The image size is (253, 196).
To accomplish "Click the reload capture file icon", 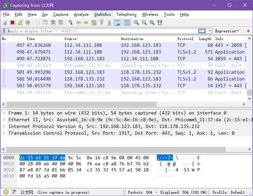I will [x=61, y=23].
